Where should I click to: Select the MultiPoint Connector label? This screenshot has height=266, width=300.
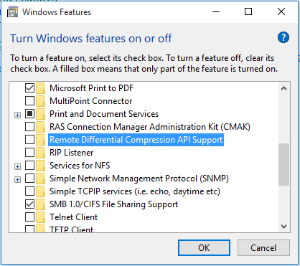point(90,101)
